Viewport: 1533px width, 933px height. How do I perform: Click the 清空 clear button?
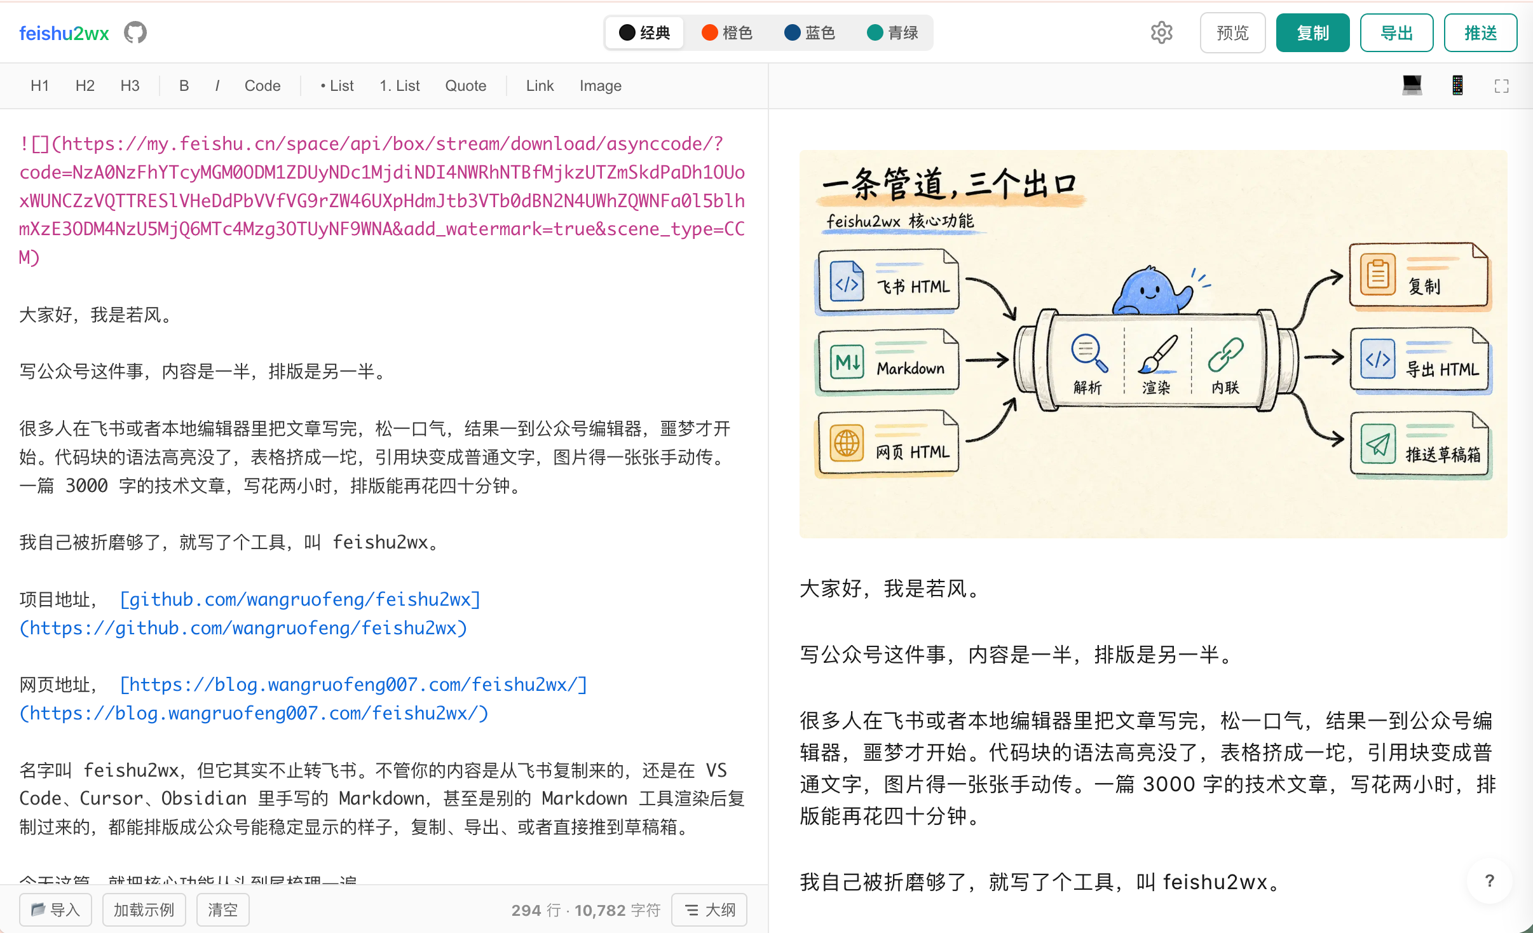(x=222, y=909)
